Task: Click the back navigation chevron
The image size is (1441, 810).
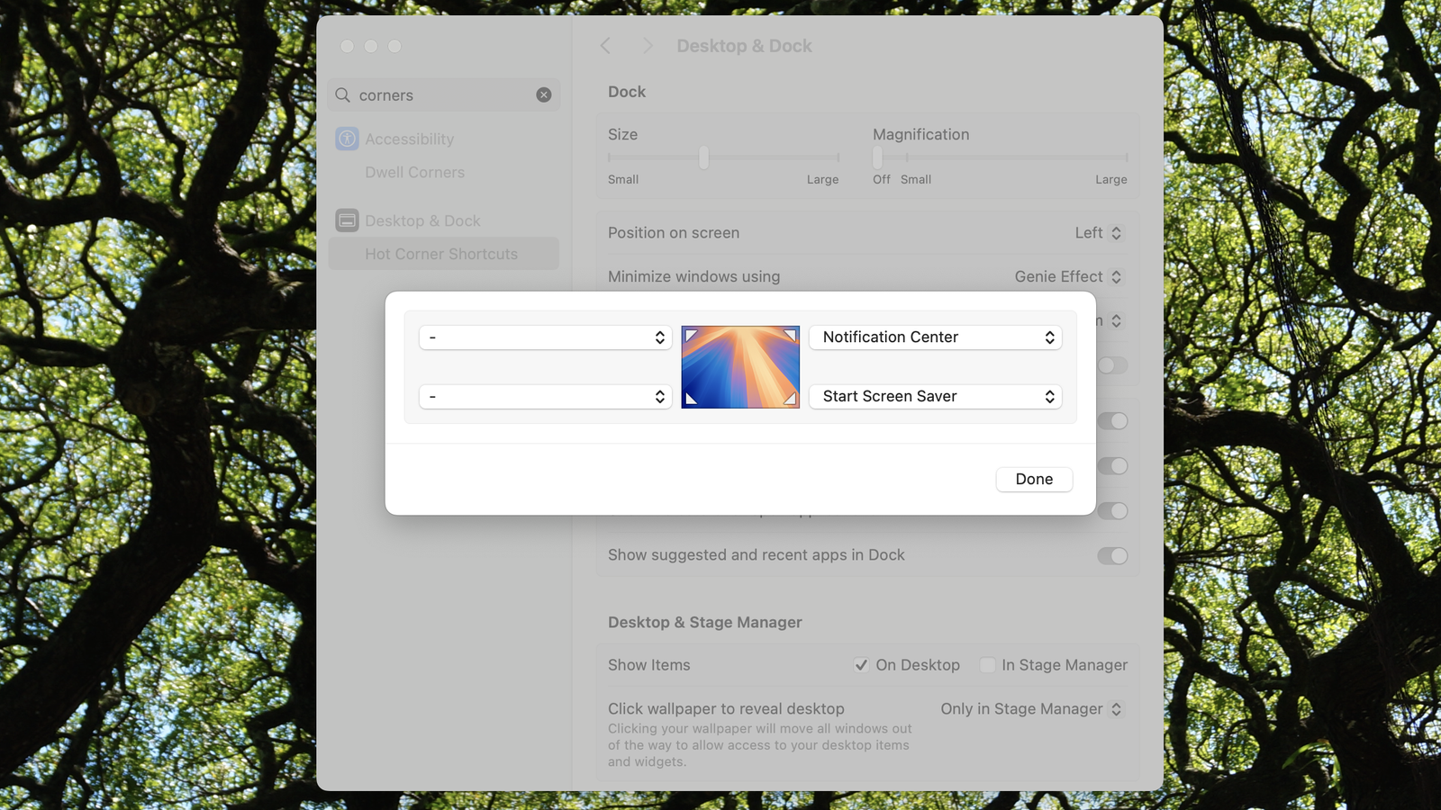Action: pyautogui.click(x=605, y=45)
